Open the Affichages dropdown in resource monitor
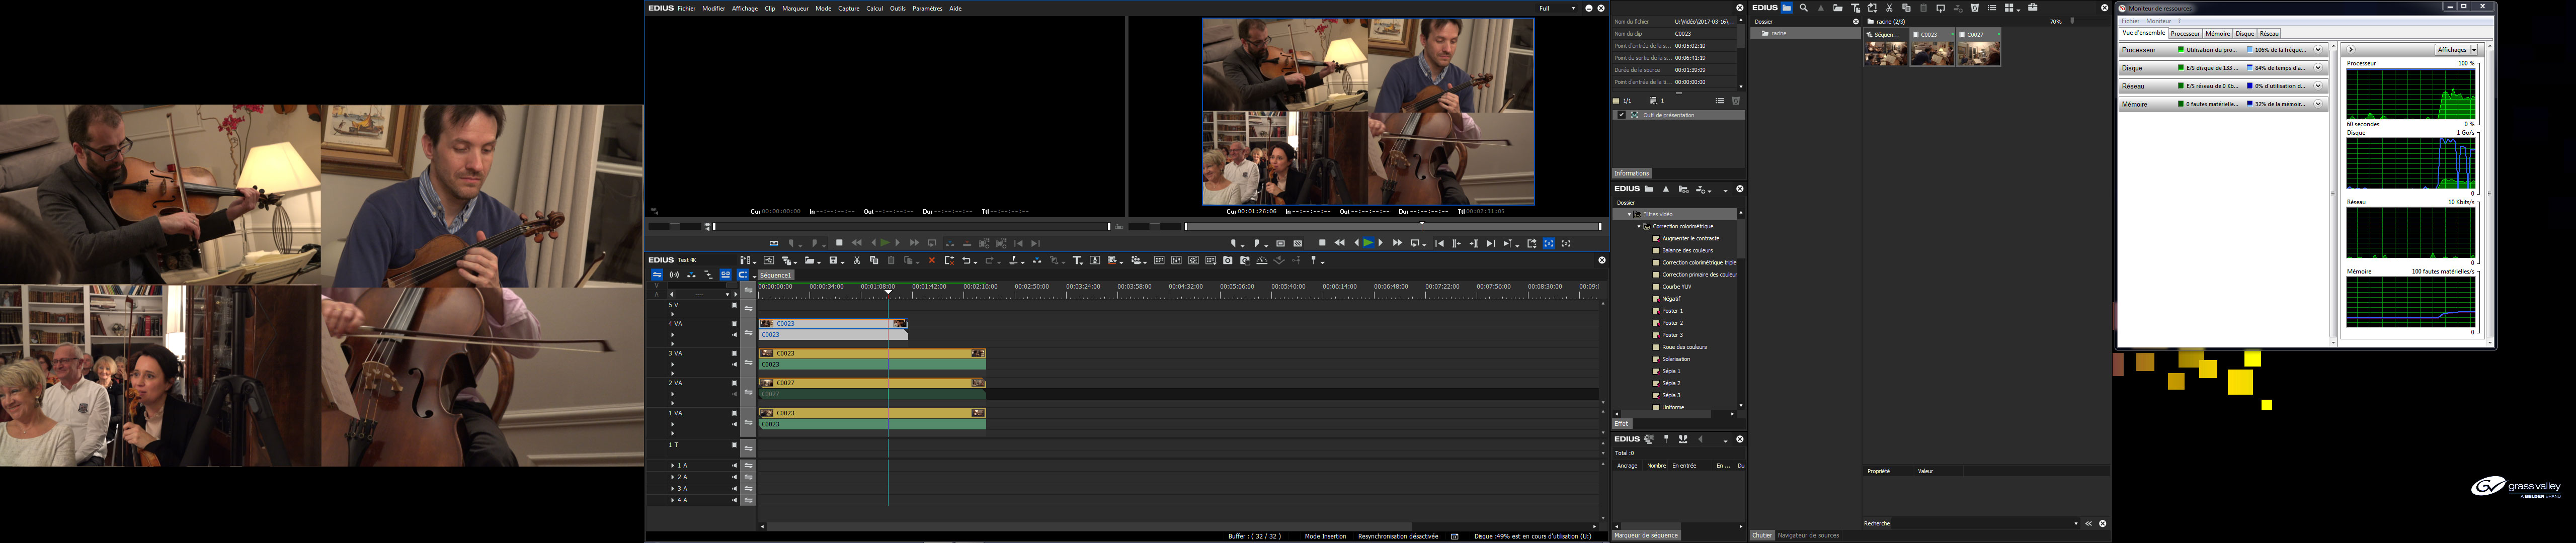 (x=2458, y=50)
